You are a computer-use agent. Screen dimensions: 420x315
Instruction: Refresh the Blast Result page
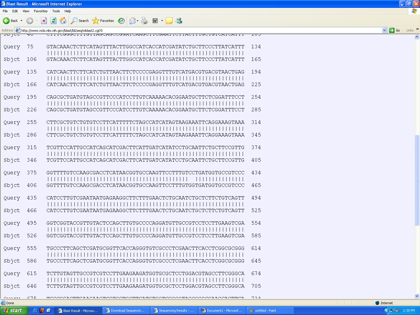coord(53,21)
